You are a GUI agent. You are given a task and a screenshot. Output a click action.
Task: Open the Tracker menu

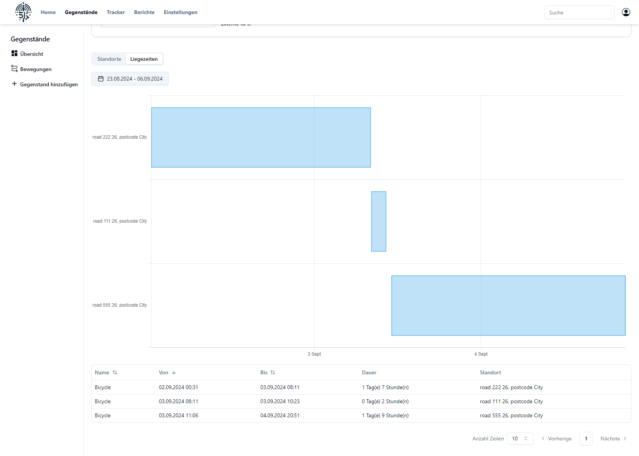click(x=116, y=12)
